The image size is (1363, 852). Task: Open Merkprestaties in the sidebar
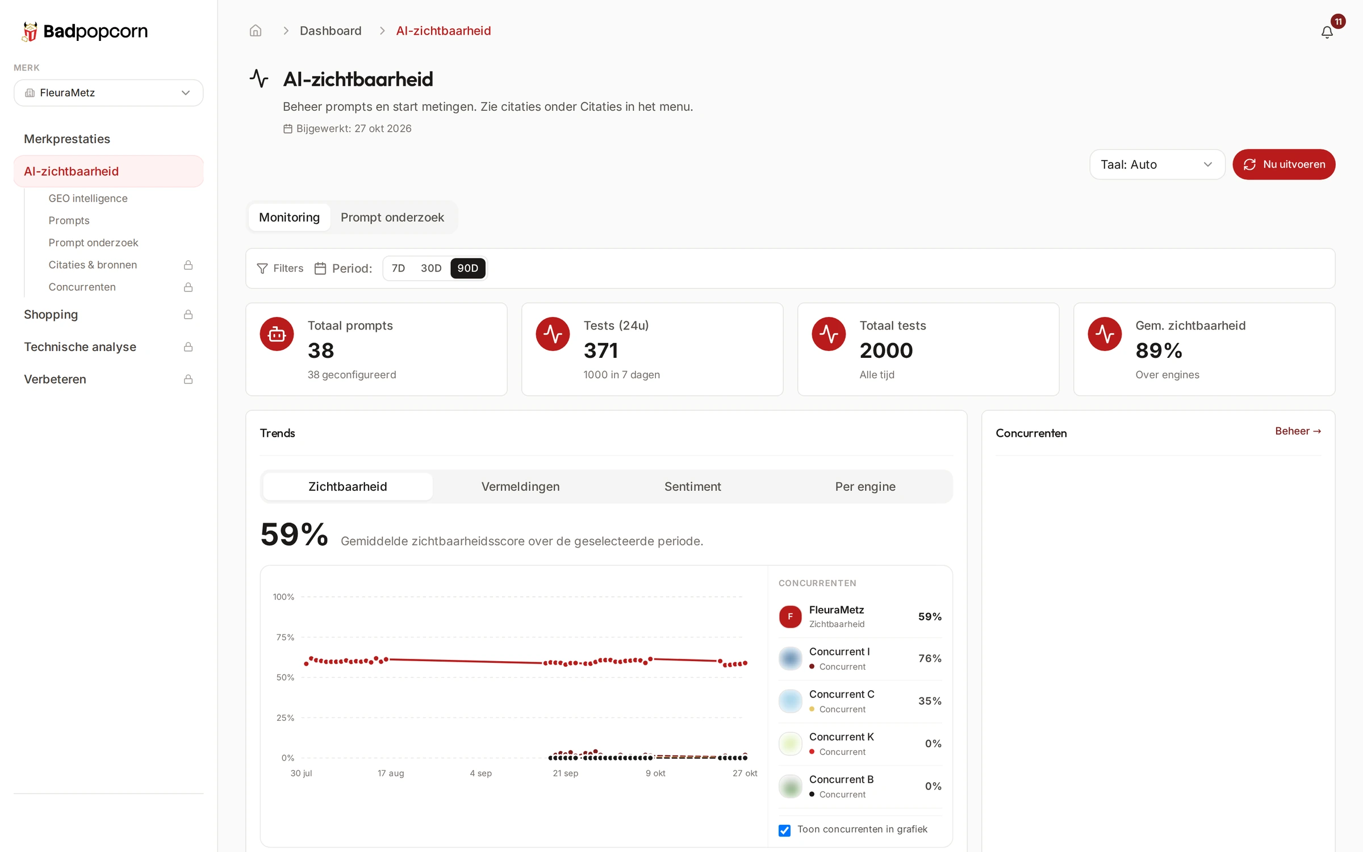67,139
